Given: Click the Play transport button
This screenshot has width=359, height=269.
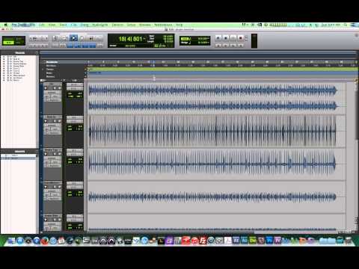Looking at the screenshot, I should (x=233, y=38).
